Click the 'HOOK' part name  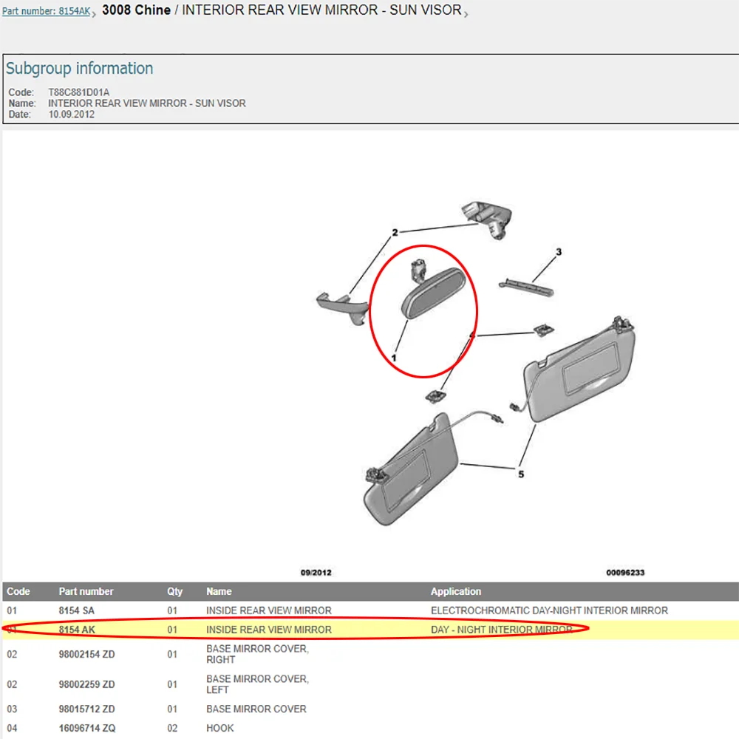pos(219,728)
